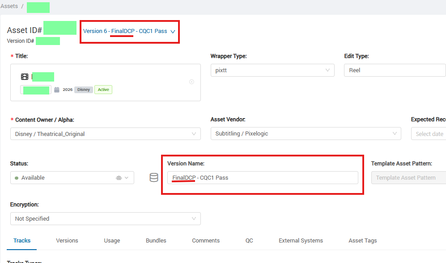Select the Usage tab
This screenshot has height=263, width=446.
pos(112,241)
